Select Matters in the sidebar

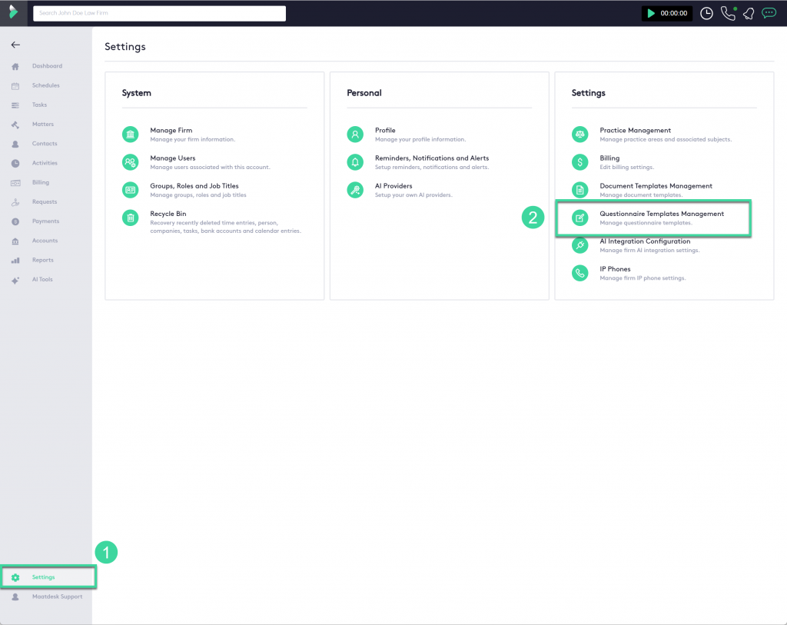pyautogui.click(x=42, y=125)
